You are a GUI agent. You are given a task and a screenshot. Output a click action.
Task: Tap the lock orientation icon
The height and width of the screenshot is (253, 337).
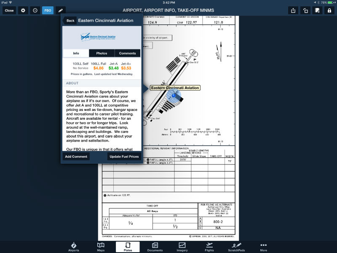(329, 10)
